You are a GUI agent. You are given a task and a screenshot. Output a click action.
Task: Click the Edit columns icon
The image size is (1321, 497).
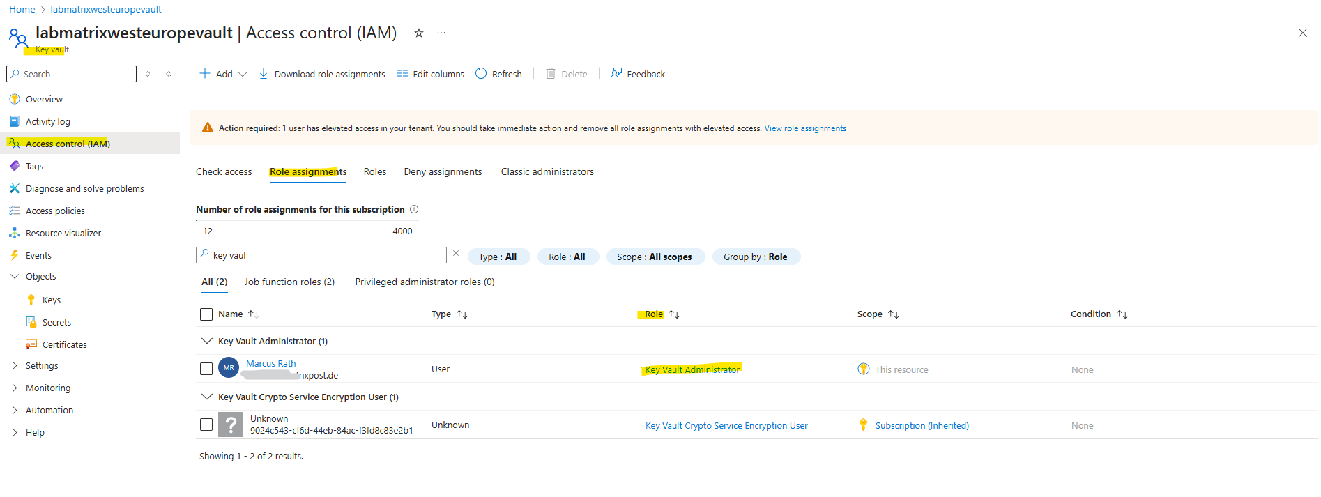tap(402, 74)
